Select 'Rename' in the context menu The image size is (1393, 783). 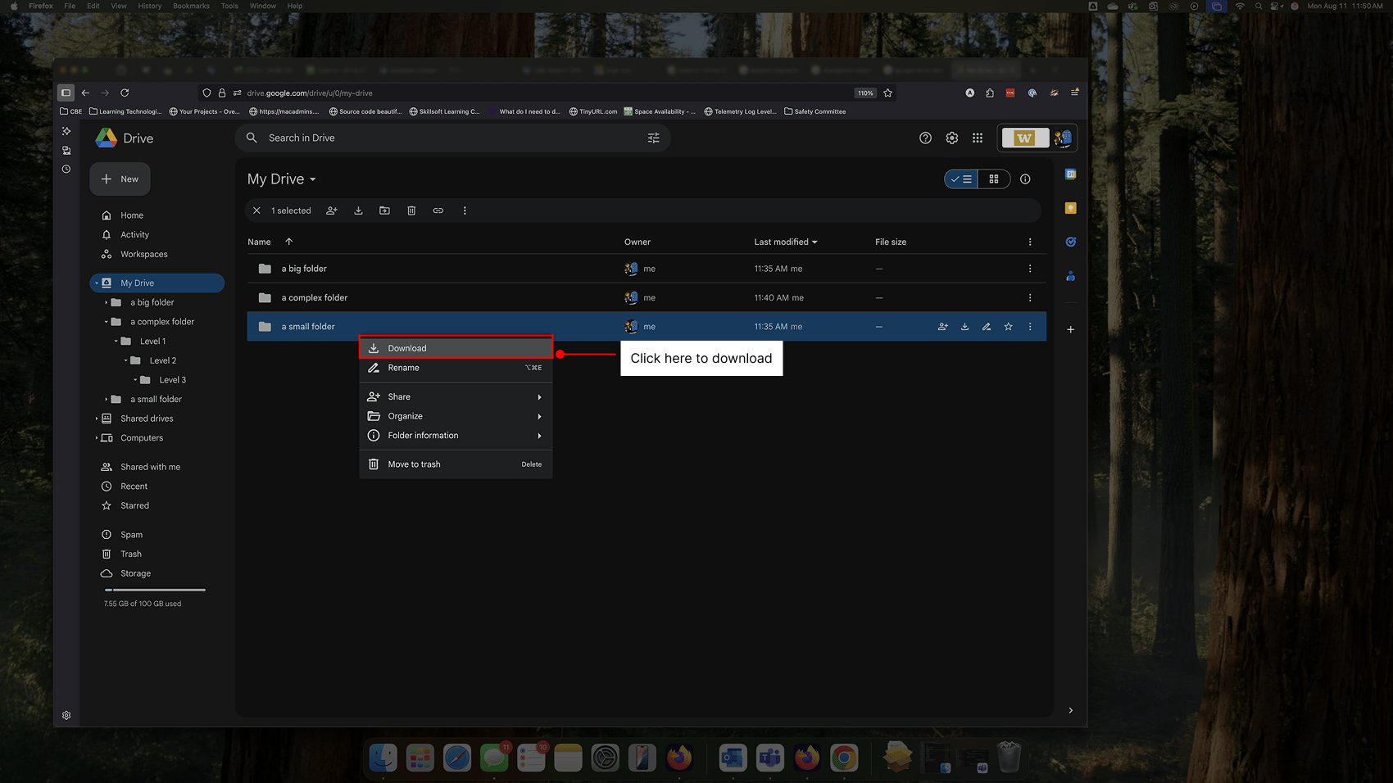pyautogui.click(x=404, y=367)
